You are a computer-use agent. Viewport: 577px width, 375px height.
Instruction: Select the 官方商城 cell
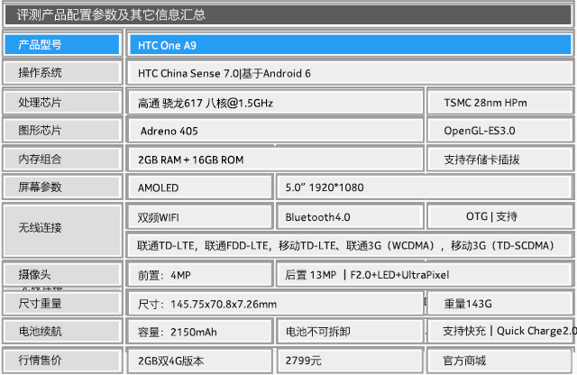coord(501,361)
